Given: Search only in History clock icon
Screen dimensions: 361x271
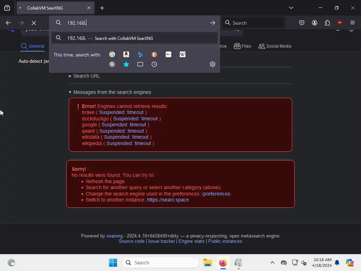Looking at the screenshot, I should tap(154, 64).
